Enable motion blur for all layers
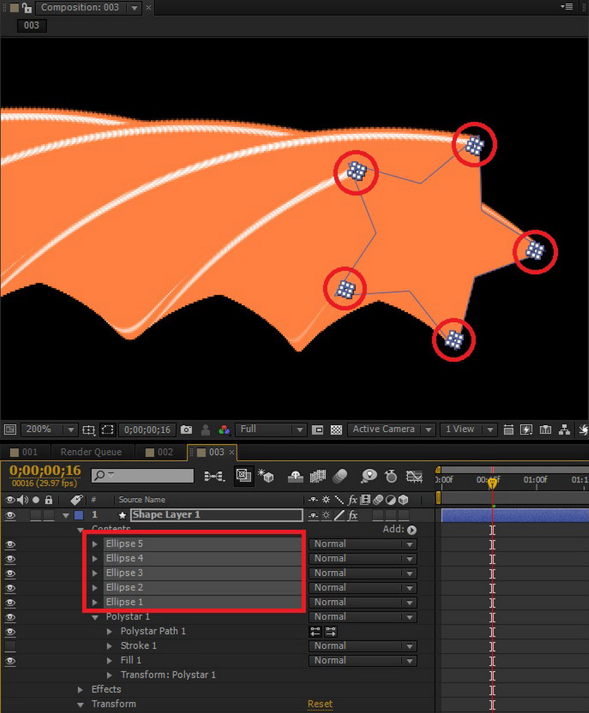This screenshot has height=713, width=589. click(340, 476)
